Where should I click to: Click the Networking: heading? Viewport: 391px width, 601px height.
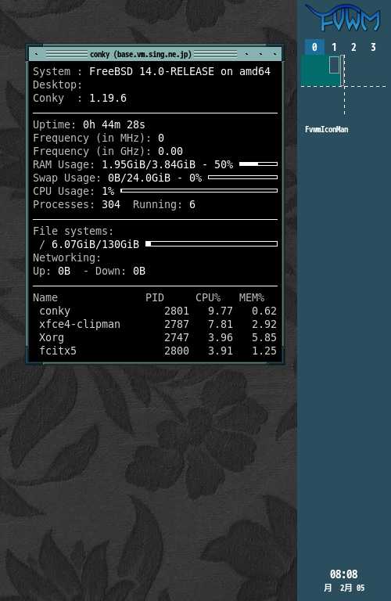pyautogui.click(x=67, y=257)
